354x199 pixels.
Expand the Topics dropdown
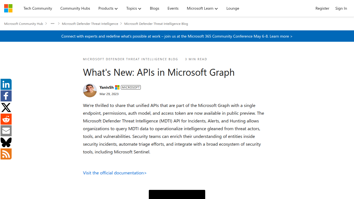(x=134, y=8)
